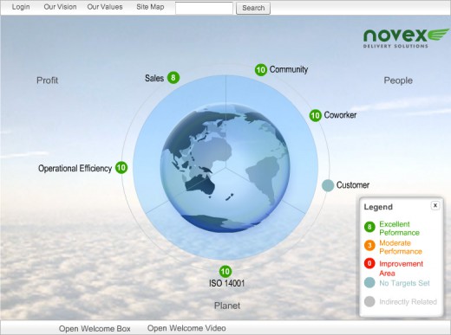Open the Our Values menu item

point(105,7)
